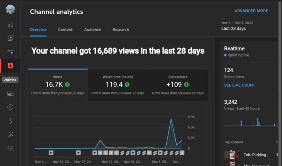Open the Content videos sidebar icon
The height and width of the screenshot is (166, 282).
pos(10,38)
